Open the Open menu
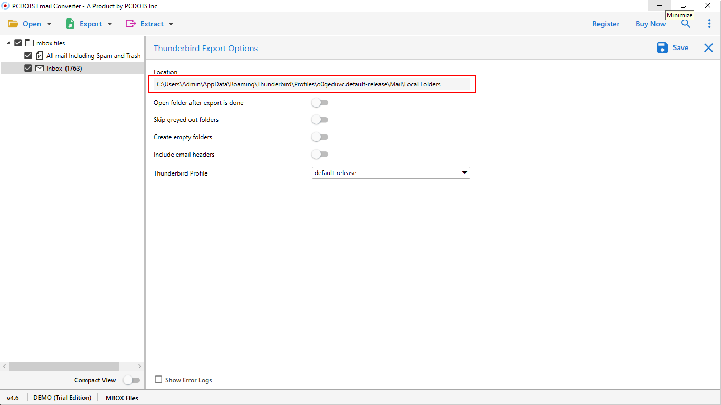Viewport: 721px width, 405px height. tap(32, 24)
